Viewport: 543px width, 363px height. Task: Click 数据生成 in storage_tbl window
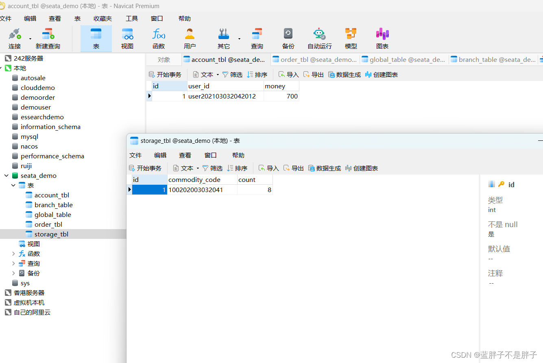click(325, 168)
